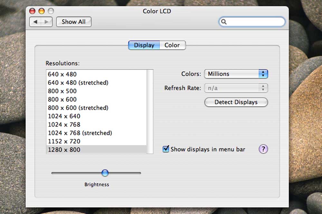This screenshot has height=214, width=322.
Task: Click the purple help question mark button
Action: click(x=263, y=149)
